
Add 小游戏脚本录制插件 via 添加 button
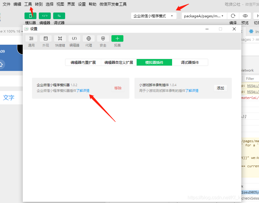(x=220, y=88)
